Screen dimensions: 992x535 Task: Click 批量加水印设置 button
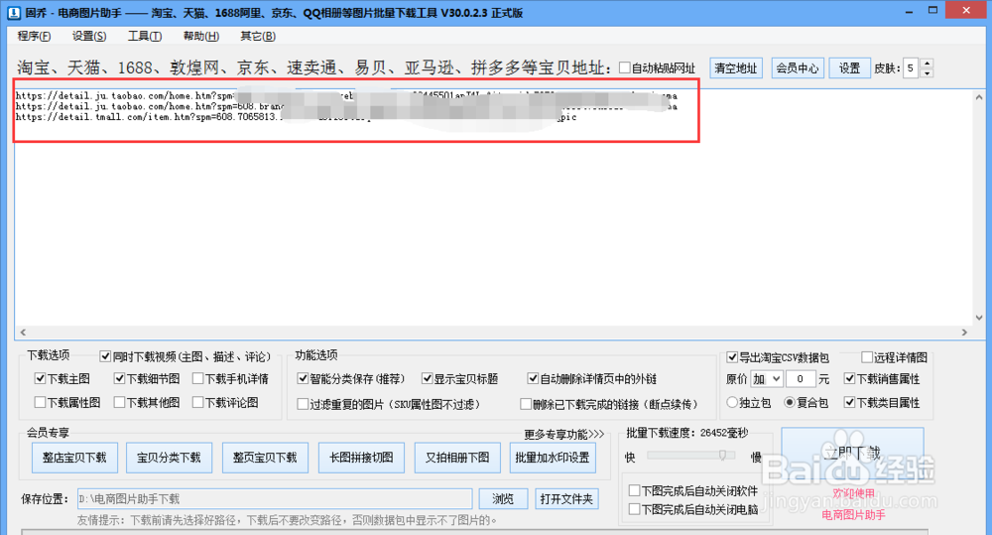point(553,458)
